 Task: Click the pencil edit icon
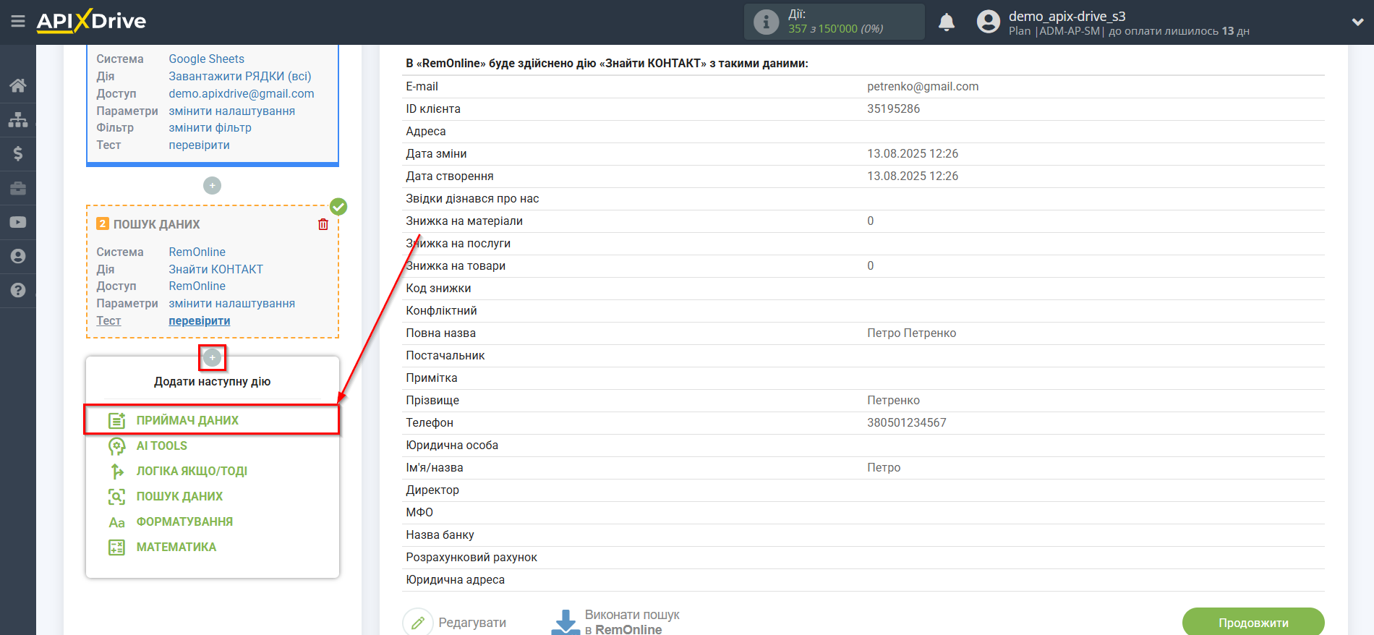pyautogui.click(x=418, y=622)
